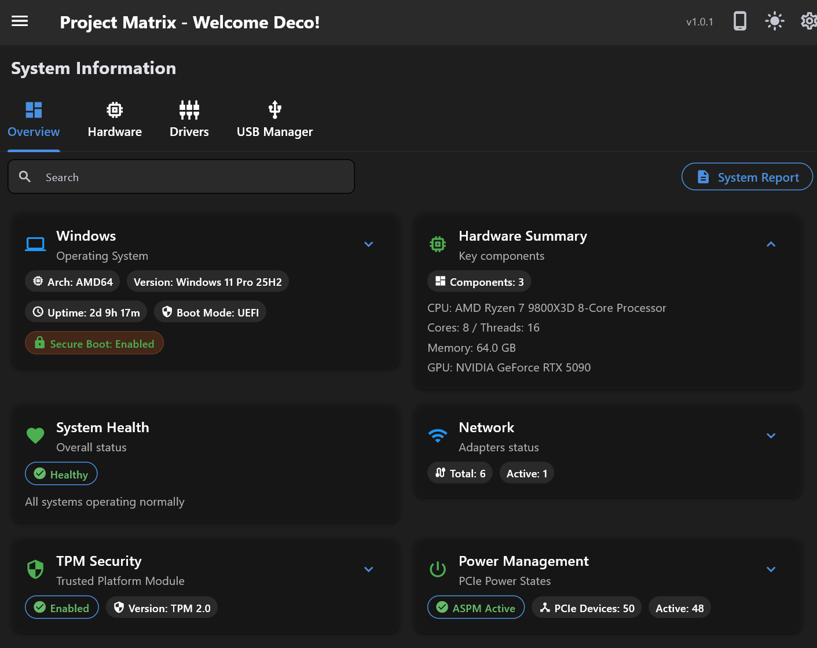Expand the Power Management card chevron
This screenshot has width=817, height=648.
pyautogui.click(x=771, y=569)
